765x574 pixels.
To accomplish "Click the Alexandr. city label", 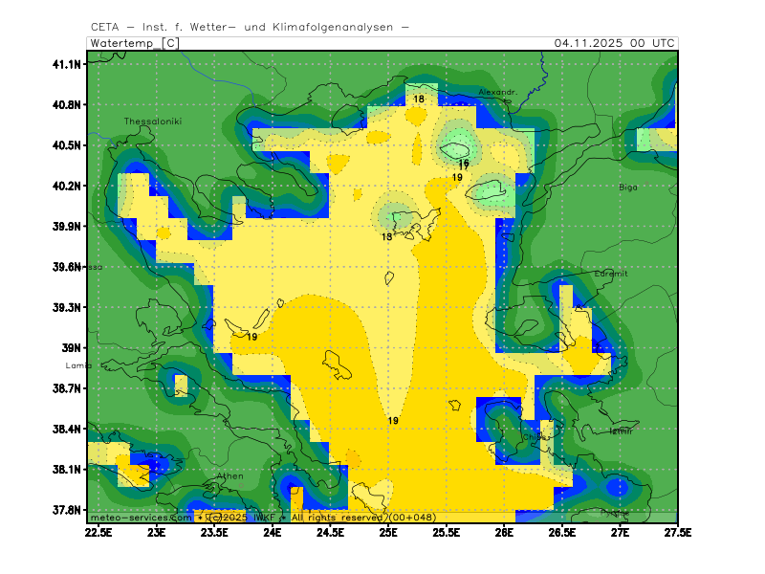I will point(498,93).
